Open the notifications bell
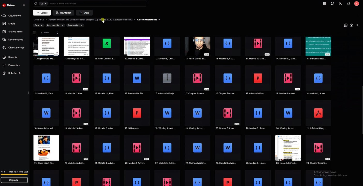This screenshot has height=186, width=363. [x=349, y=4]
